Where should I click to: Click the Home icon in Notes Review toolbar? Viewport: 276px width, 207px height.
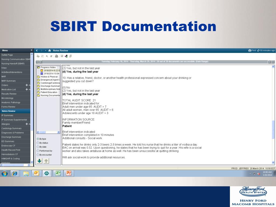(50, 51)
